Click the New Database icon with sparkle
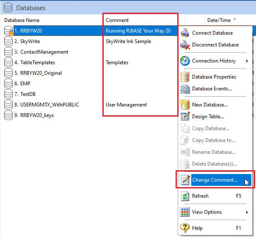This screenshot has height=237, width=256. pos(184,104)
